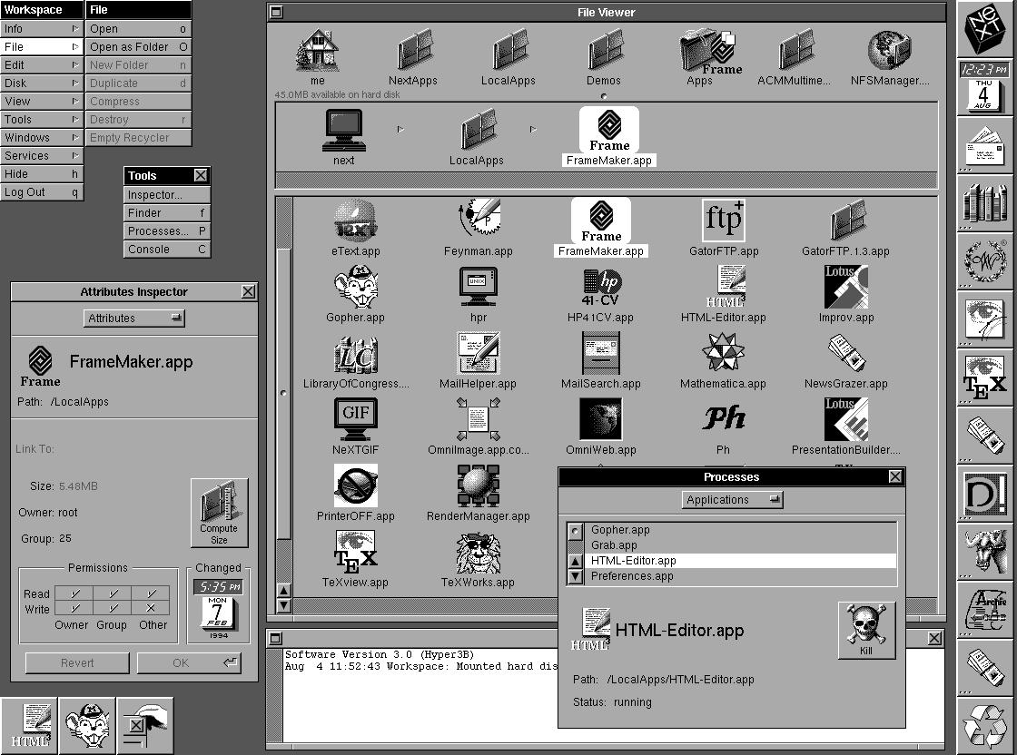Open the Disk menu item
The image size is (1017, 755).
42,83
